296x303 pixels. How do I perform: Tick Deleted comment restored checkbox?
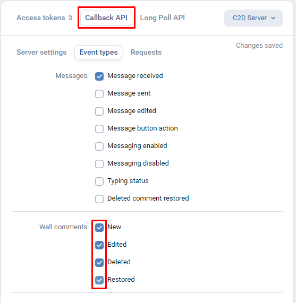click(99, 199)
